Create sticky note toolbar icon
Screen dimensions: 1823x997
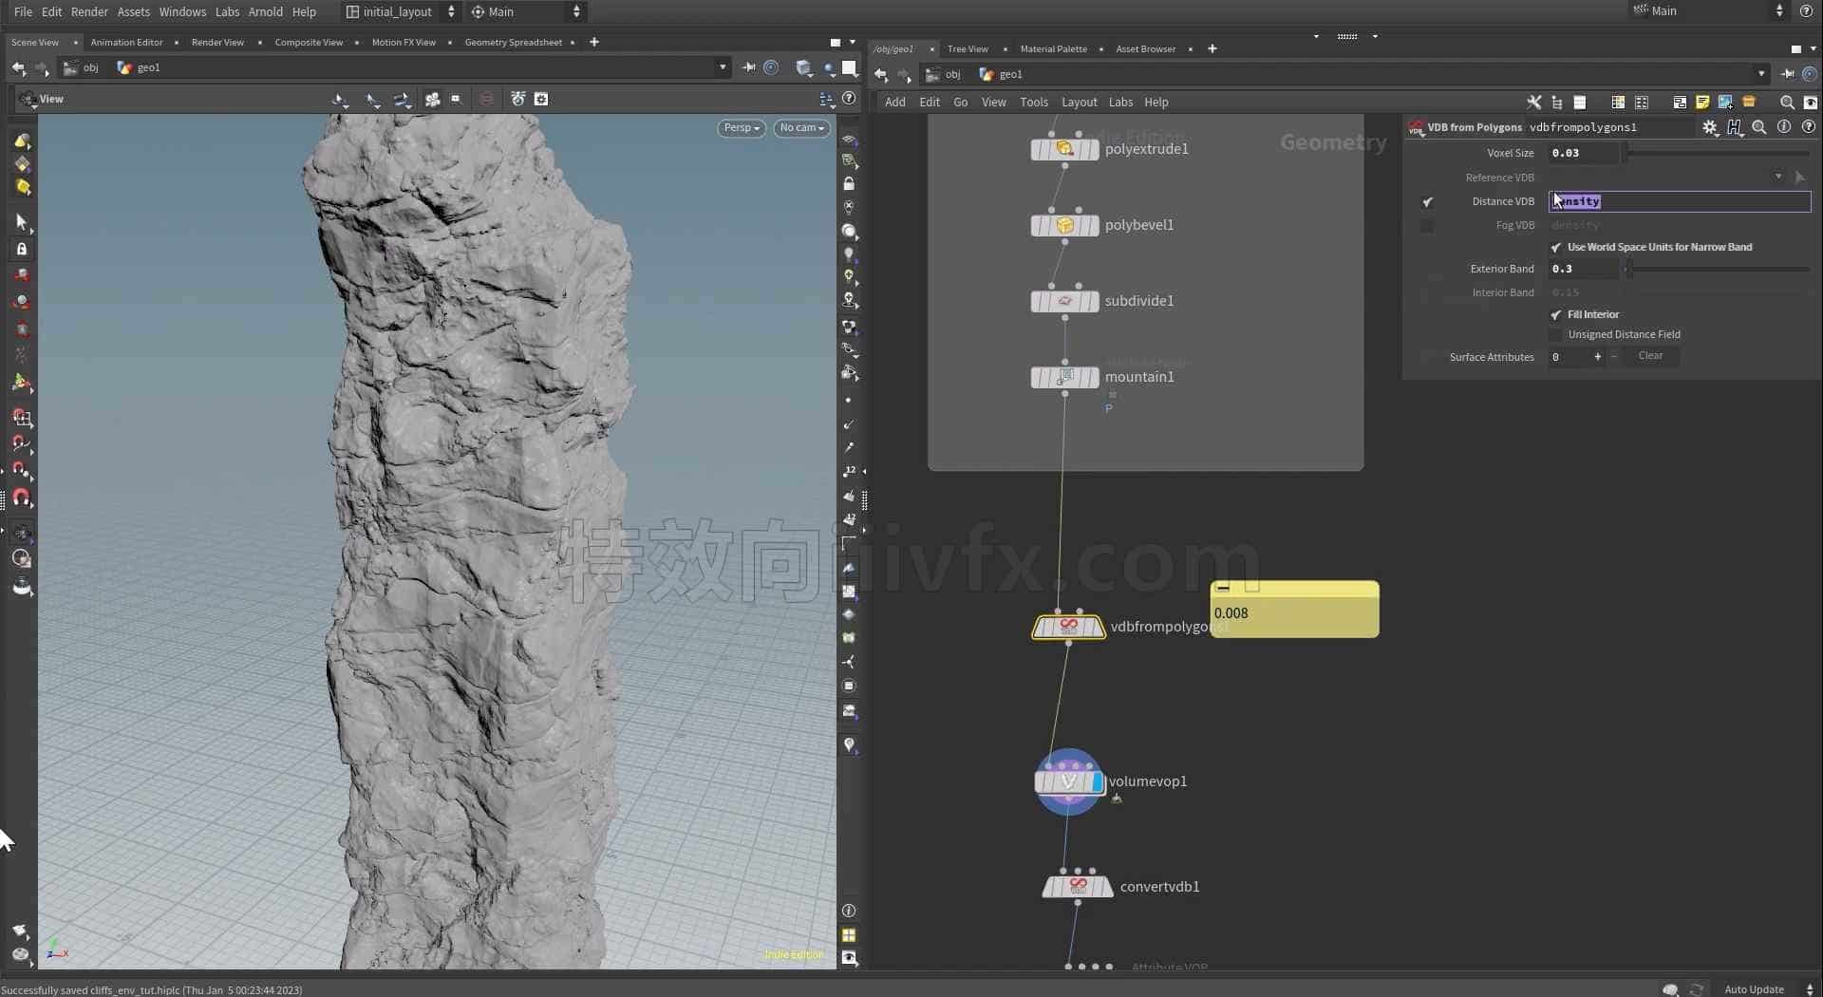[x=1702, y=102]
